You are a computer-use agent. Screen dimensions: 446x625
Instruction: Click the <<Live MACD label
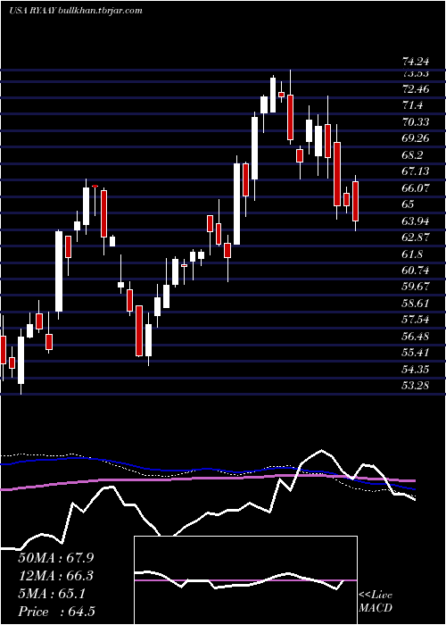376,602
